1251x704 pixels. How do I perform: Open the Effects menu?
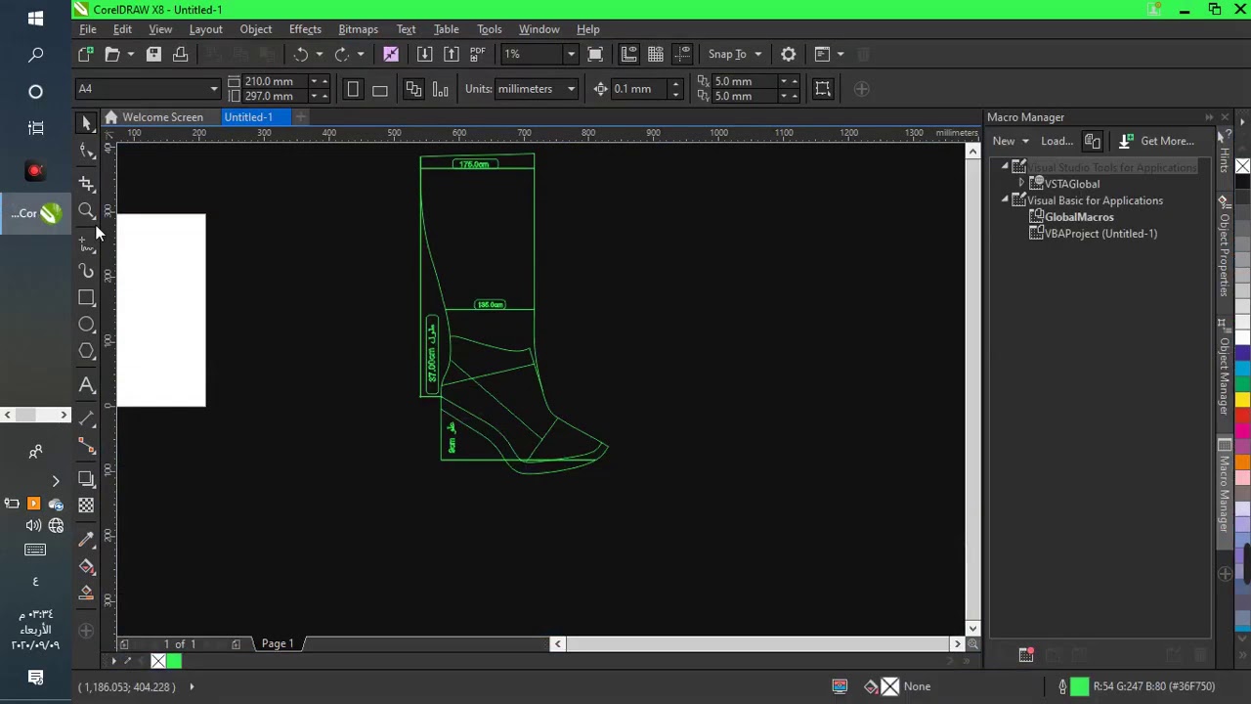pos(305,29)
